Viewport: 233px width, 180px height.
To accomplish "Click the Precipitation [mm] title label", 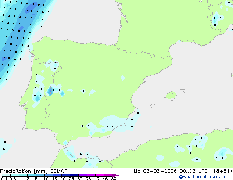I will (x=24, y=171).
